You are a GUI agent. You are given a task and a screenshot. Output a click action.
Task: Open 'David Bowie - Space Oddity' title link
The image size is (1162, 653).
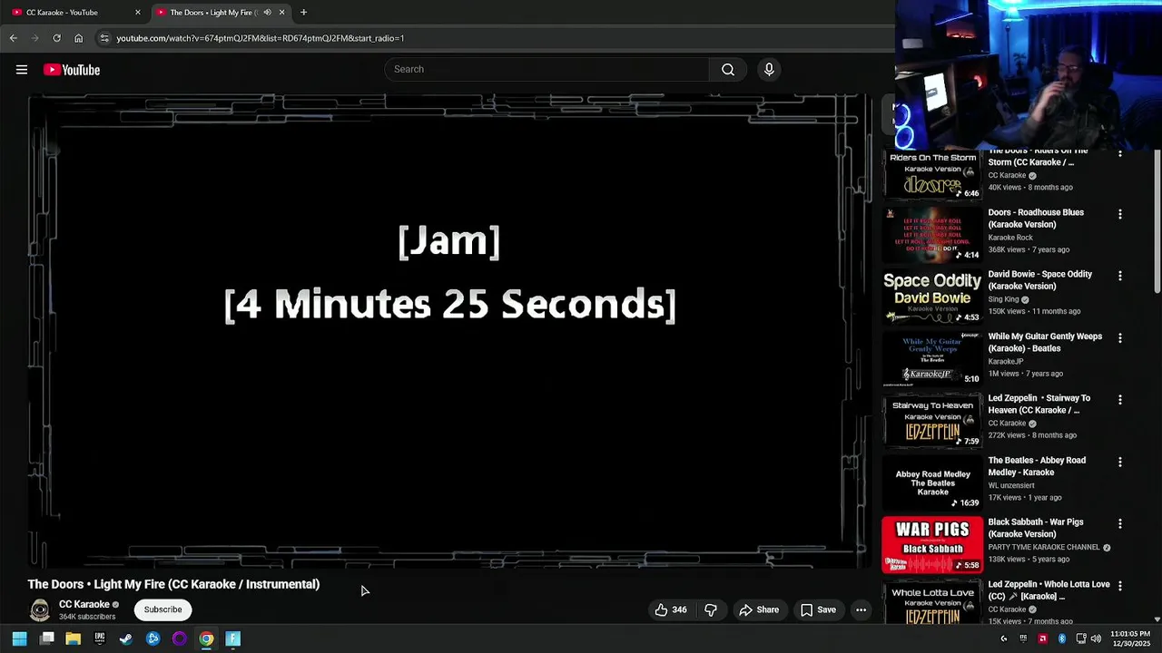coord(1040,280)
